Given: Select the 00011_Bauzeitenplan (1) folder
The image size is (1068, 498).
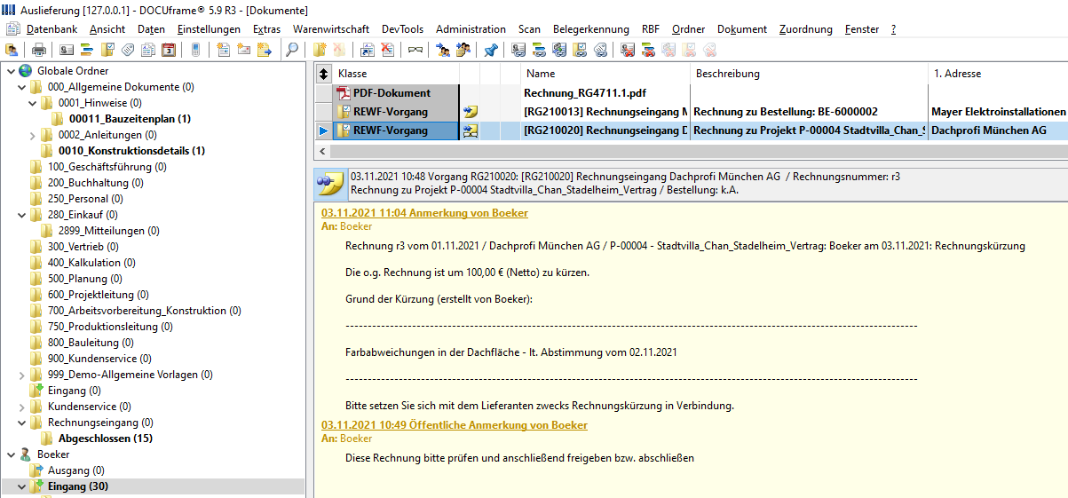Looking at the screenshot, I should (x=130, y=119).
